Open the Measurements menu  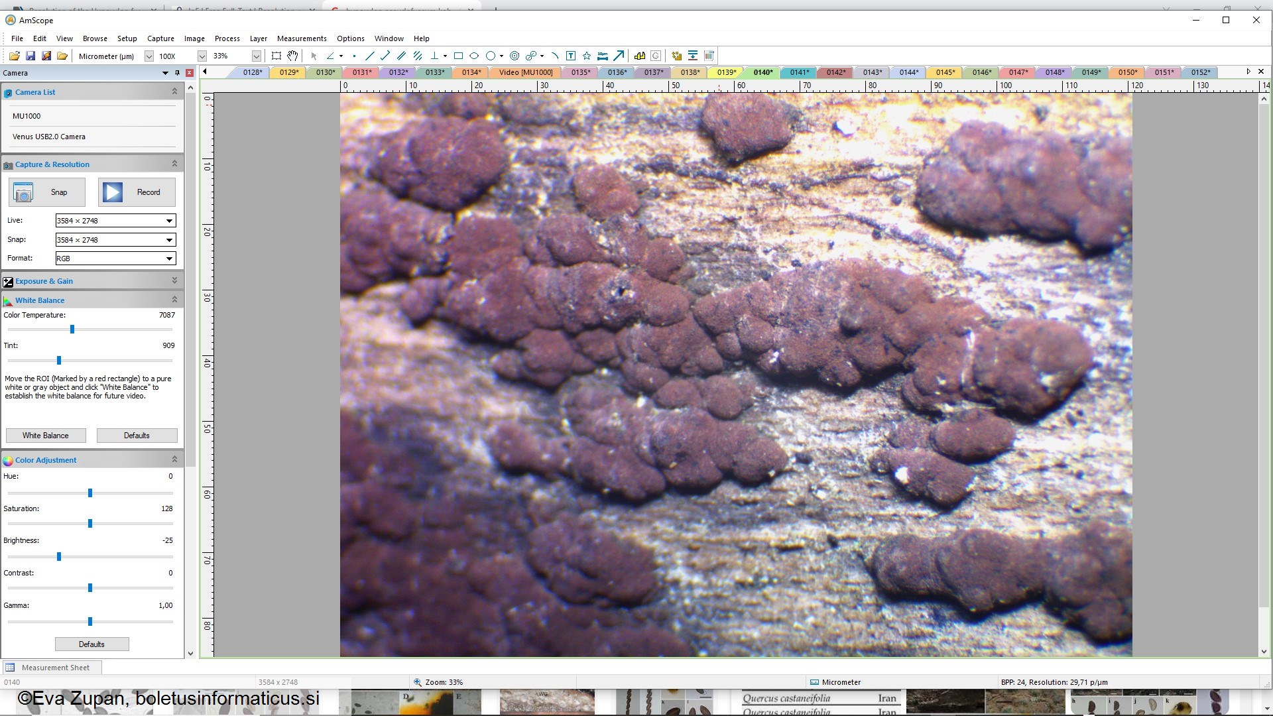coord(302,38)
